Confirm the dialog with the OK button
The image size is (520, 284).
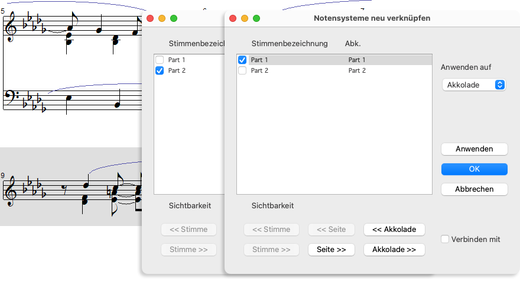474,169
